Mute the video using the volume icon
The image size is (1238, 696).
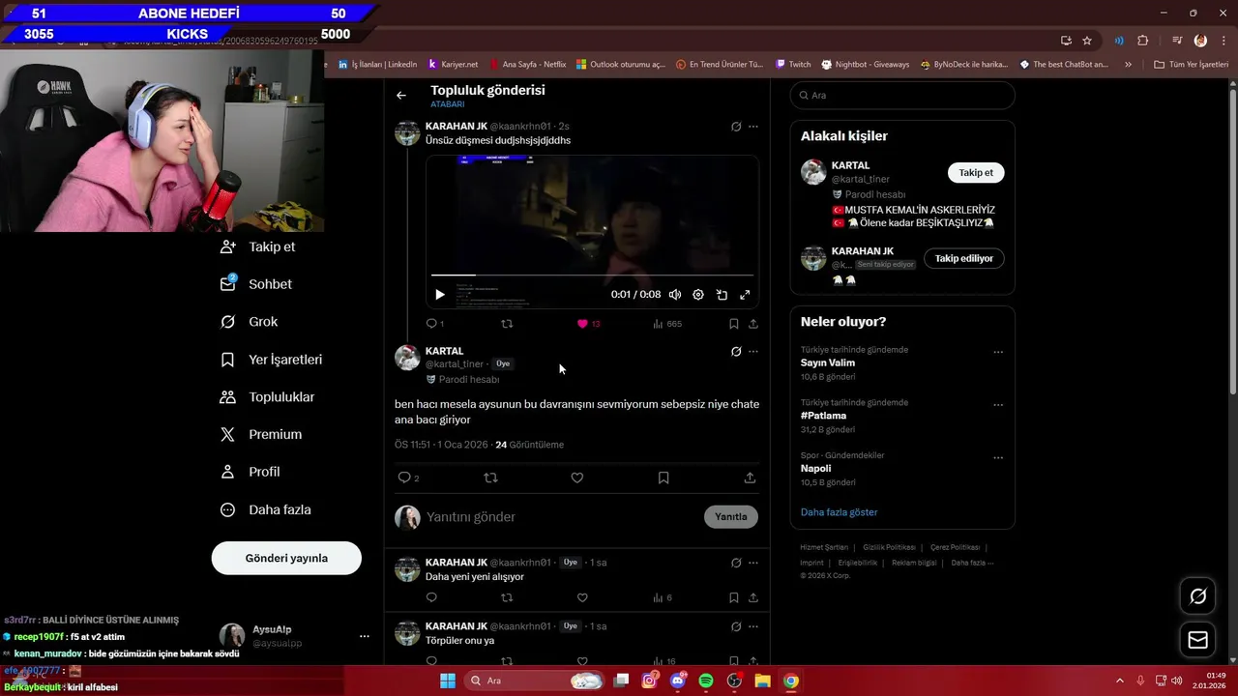coord(675,295)
